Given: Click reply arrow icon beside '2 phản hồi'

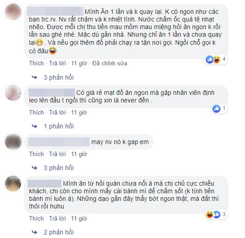Looking at the screenshot, I should 34,232.
